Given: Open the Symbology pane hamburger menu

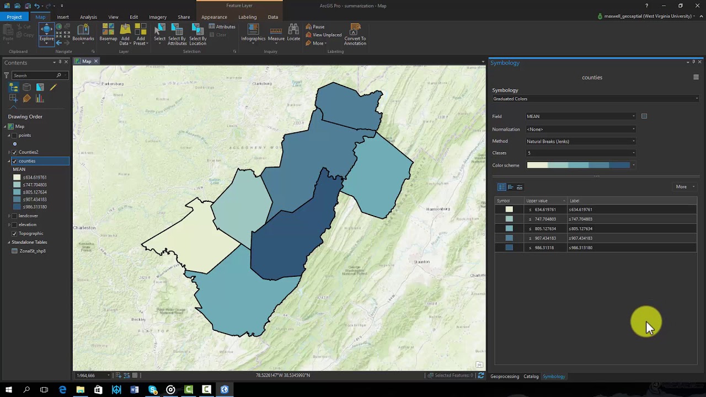Looking at the screenshot, I should (x=696, y=77).
